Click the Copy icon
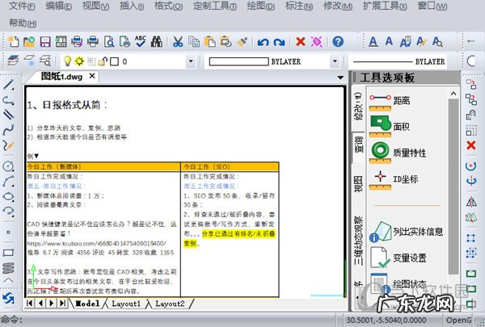This screenshot has width=485, height=327. pos(194,41)
